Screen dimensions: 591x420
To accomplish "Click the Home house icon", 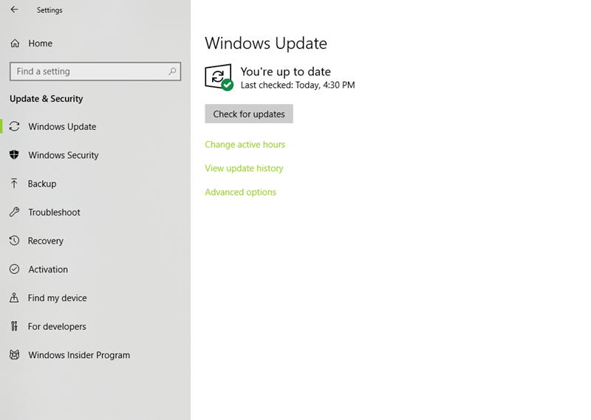I will point(15,44).
